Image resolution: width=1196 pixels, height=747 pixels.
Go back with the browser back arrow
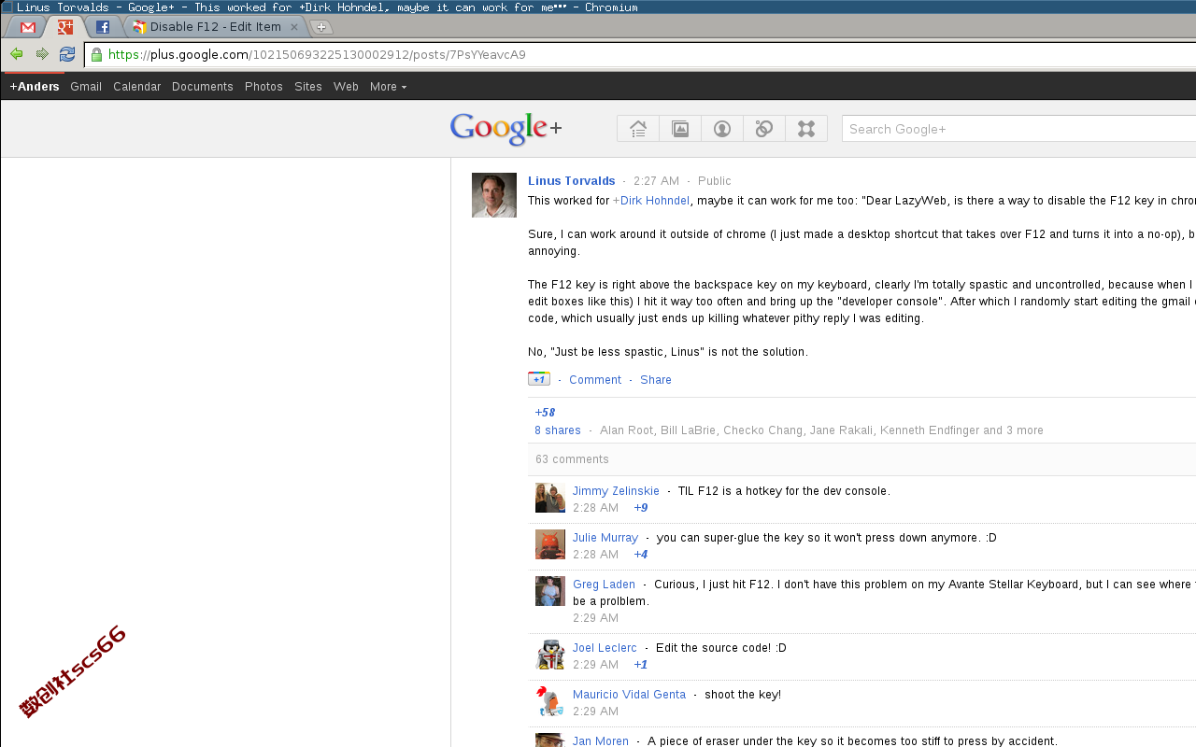17,54
